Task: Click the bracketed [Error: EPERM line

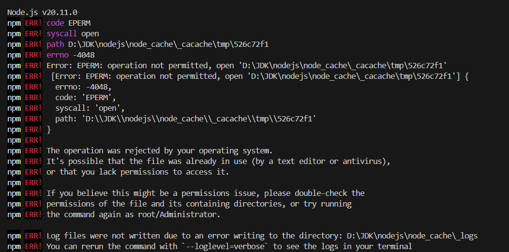Action: tap(260, 76)
